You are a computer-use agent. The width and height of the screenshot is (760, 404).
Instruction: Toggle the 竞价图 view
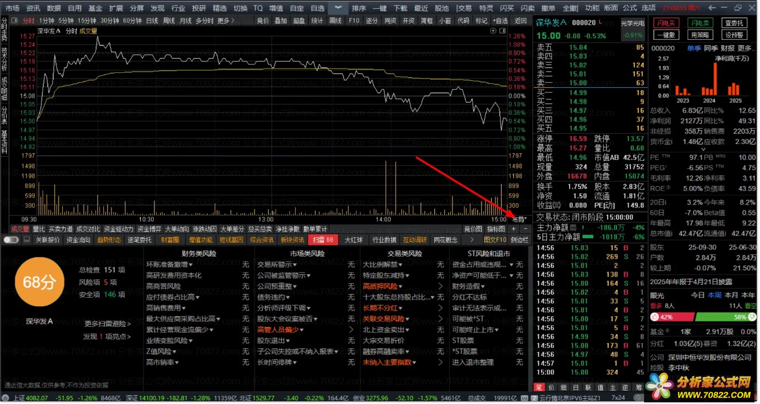[473, 228]
